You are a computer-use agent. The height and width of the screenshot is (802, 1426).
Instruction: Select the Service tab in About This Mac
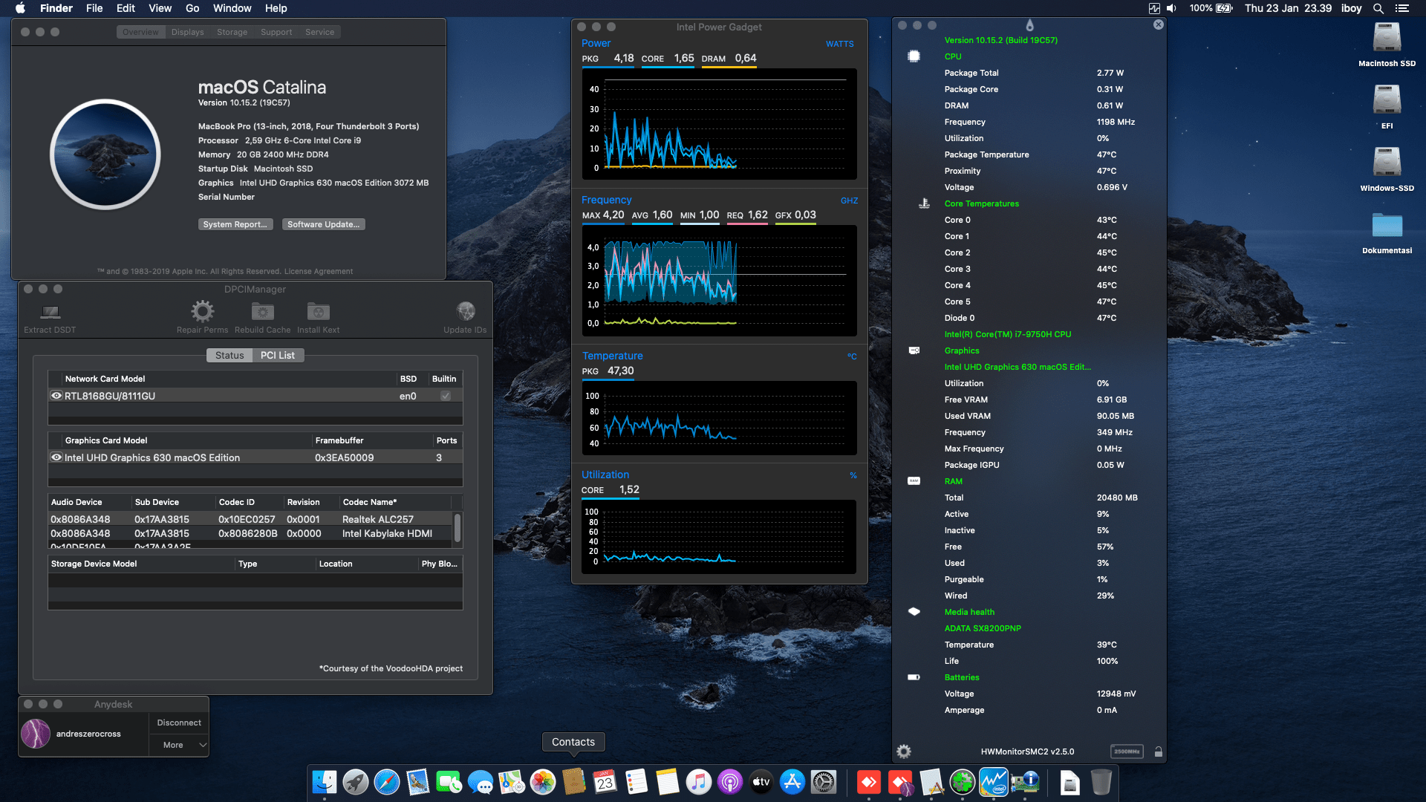(x=319, y=32)
